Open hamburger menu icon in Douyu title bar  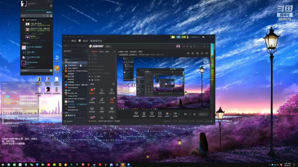click(198, 46)
